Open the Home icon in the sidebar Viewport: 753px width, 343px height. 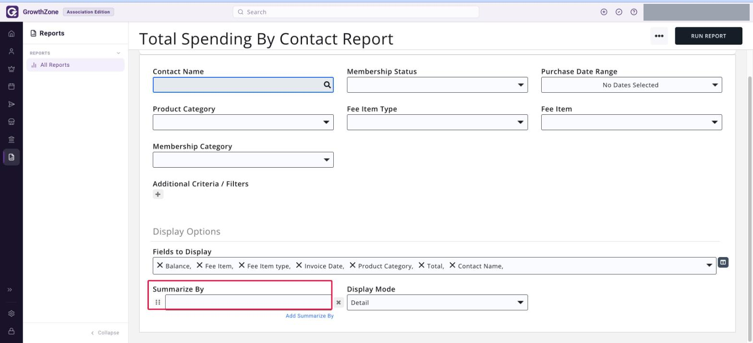click(12, 34)
